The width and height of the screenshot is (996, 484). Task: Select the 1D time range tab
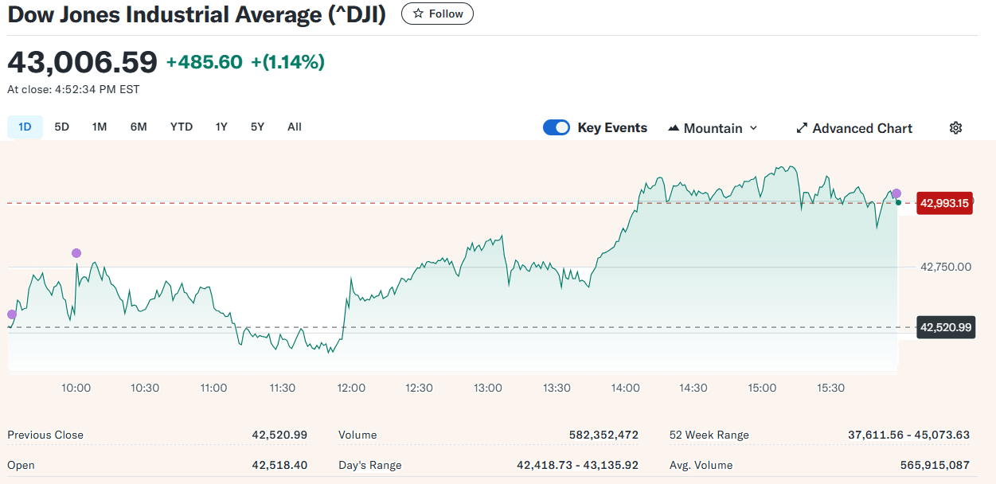pos(25,127)
